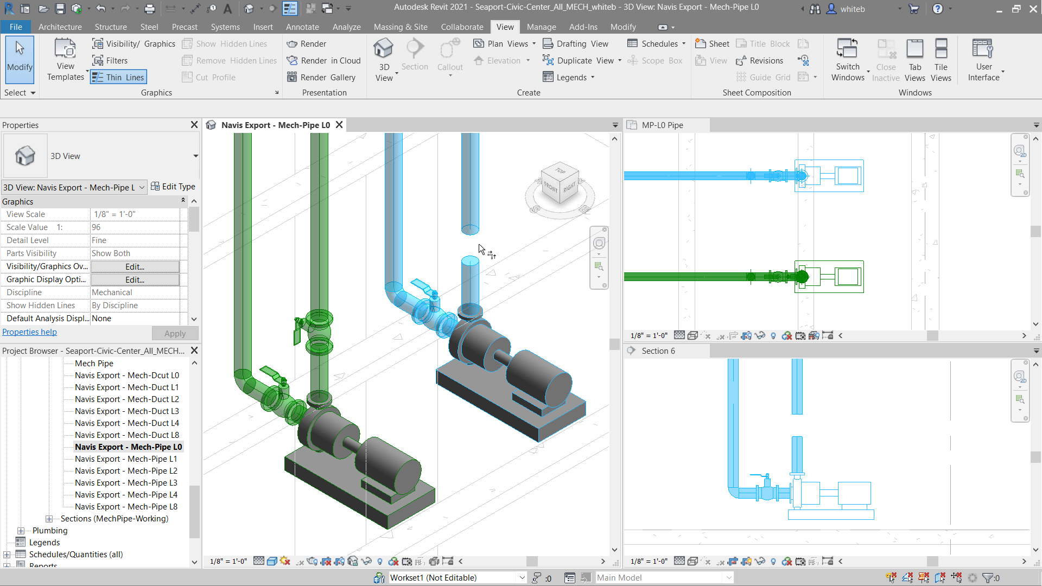The image size is (1042, 586).
Task: Toggle Thin Lines display mode
Action: pos(118,77)
